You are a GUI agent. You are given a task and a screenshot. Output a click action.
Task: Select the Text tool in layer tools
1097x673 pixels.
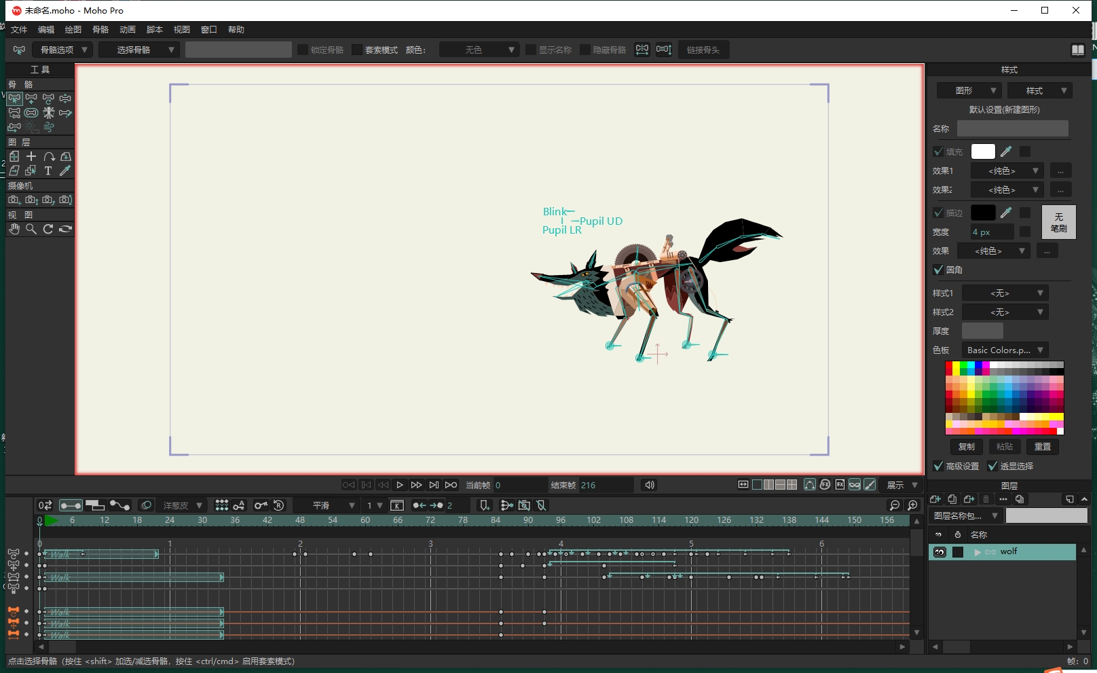pos(48,171)
